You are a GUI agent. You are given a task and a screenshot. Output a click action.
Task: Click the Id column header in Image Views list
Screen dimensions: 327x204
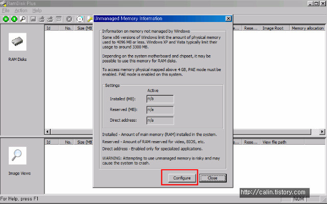coord(52,142)
